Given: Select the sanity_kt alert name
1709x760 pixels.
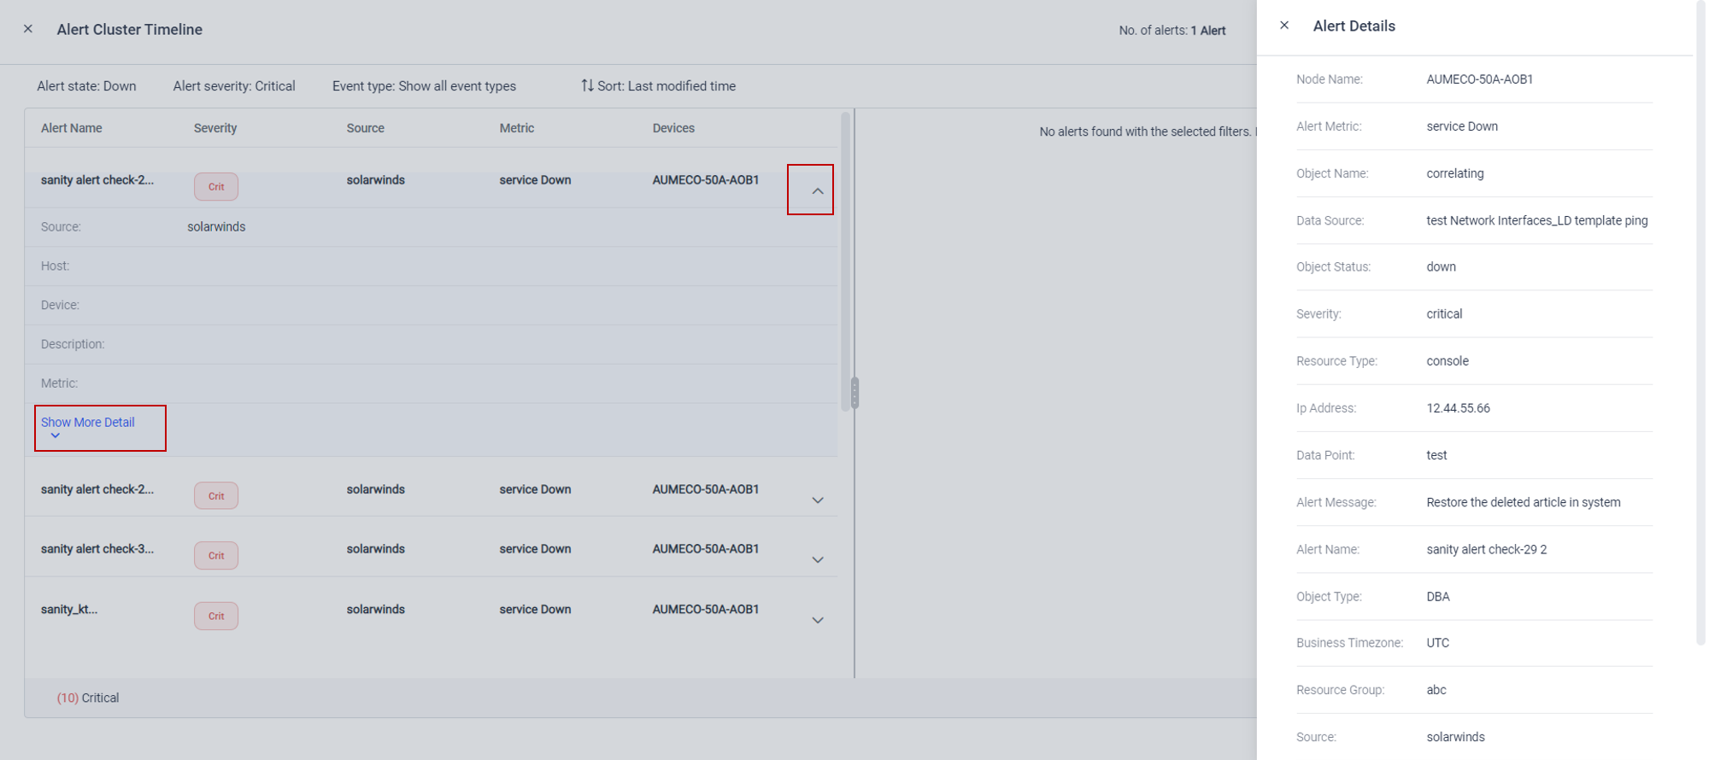Looking at the screenshot, I should [69, 610].
